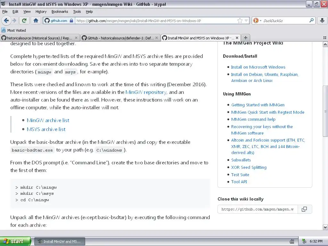Close the historicalsource Repositories tab
328x246 pixels.
click(76, 38)
